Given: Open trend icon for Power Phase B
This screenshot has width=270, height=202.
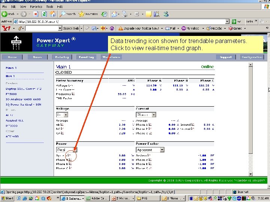Looking at the screenshot, I should tap(70, 164).
